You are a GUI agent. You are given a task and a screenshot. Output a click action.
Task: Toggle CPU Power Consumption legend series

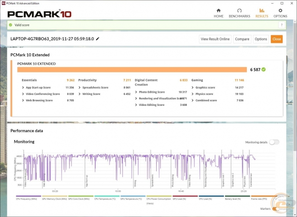coord(159,200)
